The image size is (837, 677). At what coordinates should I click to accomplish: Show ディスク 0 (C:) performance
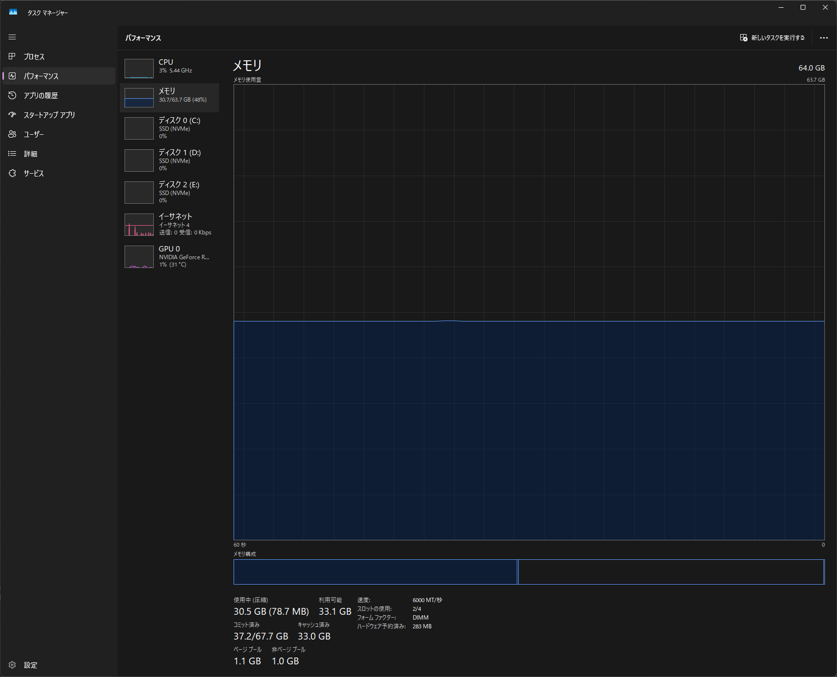tap(169, 128)
